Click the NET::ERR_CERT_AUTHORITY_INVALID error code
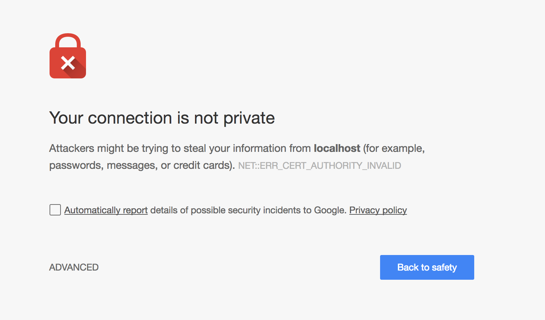Screen dimensions: 545x320 click(x=320, y=166)
